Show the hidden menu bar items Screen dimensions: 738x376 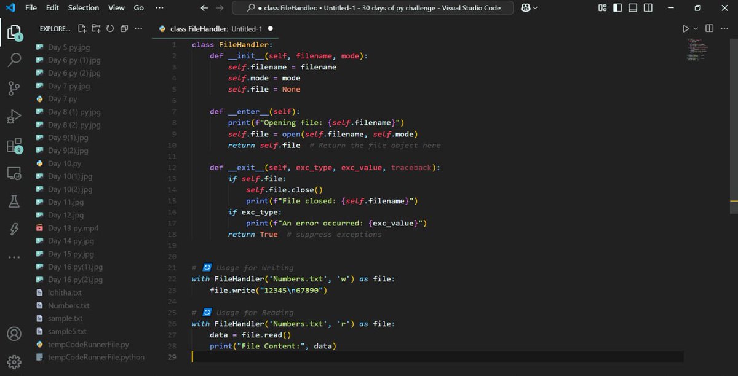[x=160, y=8]
